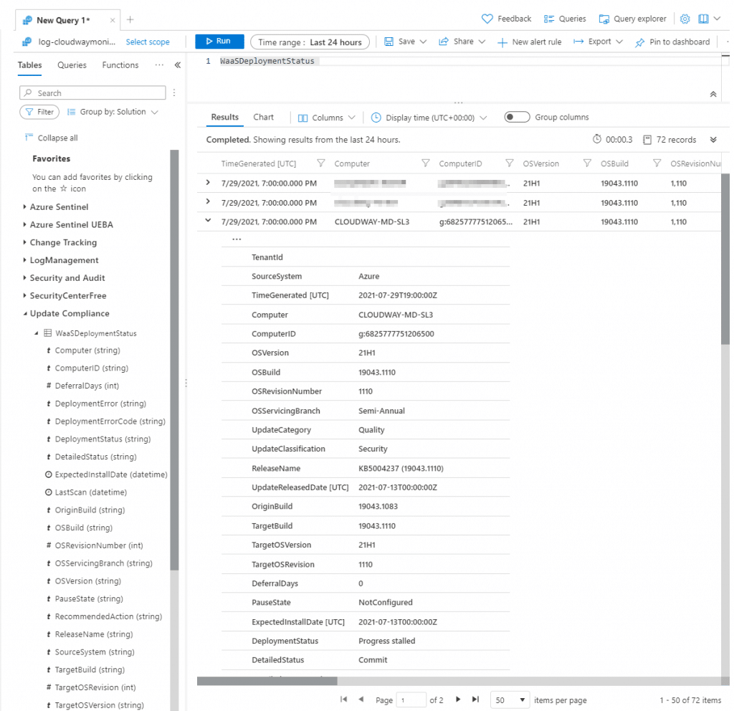Filter the OSVersion column
Image resolution: width=734 pixels, height=711 pixels.
point(586,163)
